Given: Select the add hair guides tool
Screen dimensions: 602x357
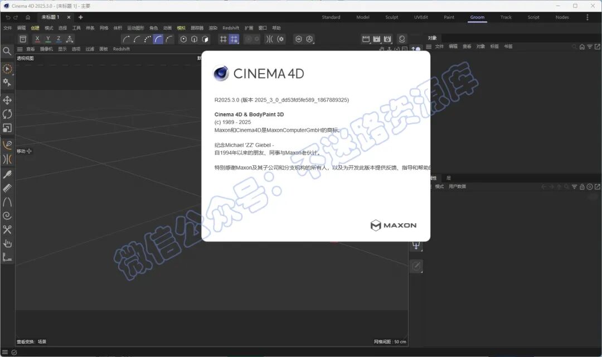Looking at the screenshot, I should 7,145.
